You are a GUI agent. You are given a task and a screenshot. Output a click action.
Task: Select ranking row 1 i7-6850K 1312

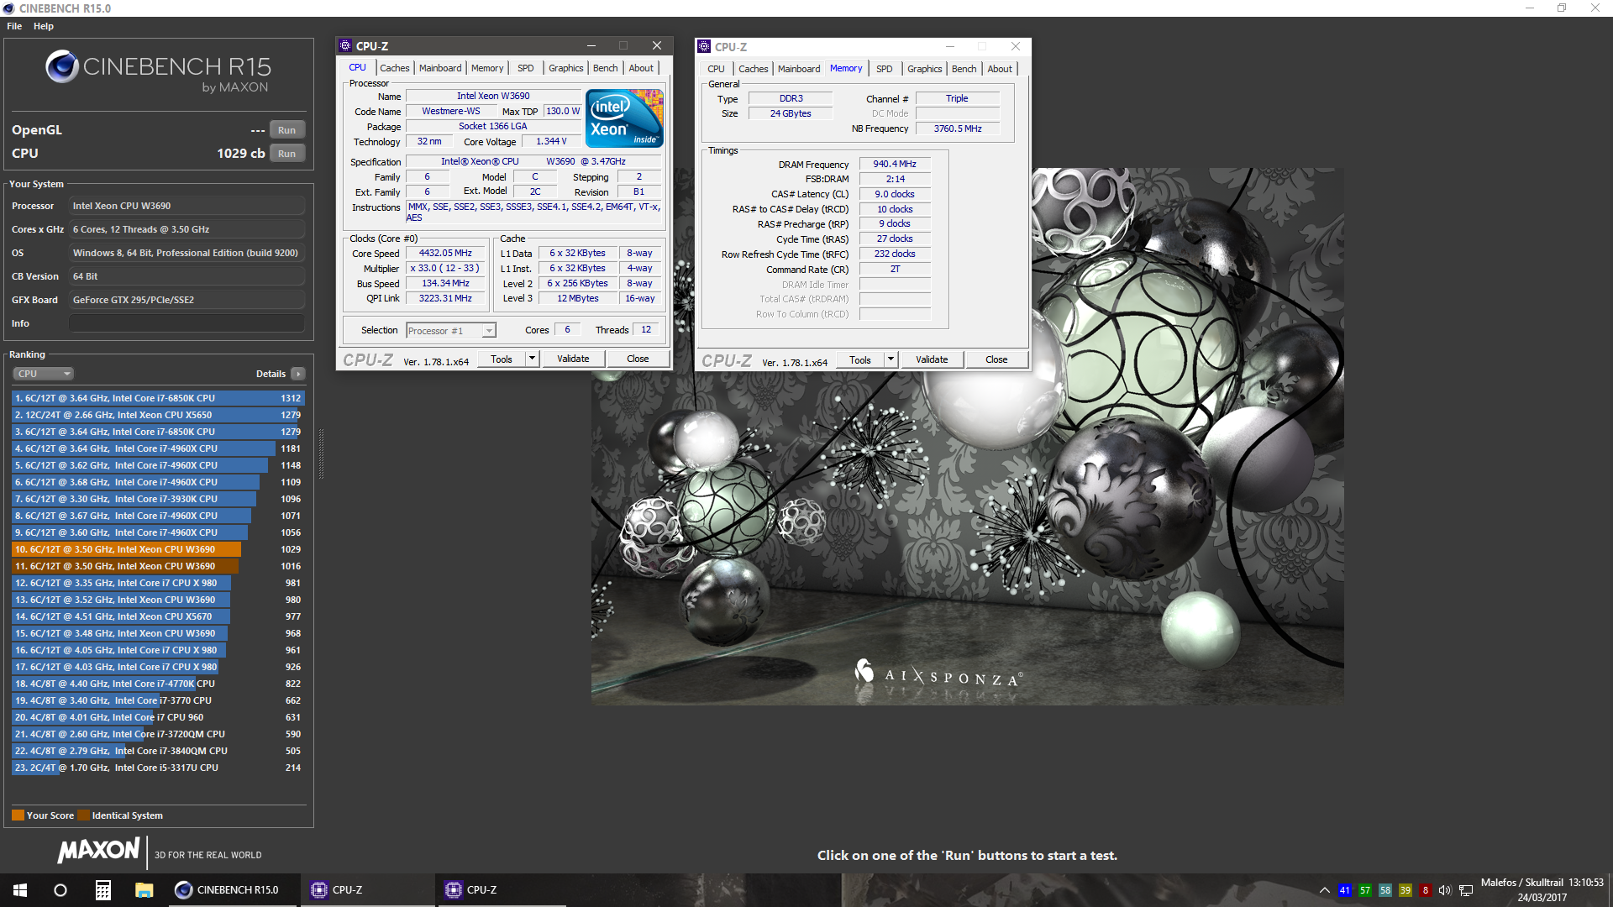158,398
